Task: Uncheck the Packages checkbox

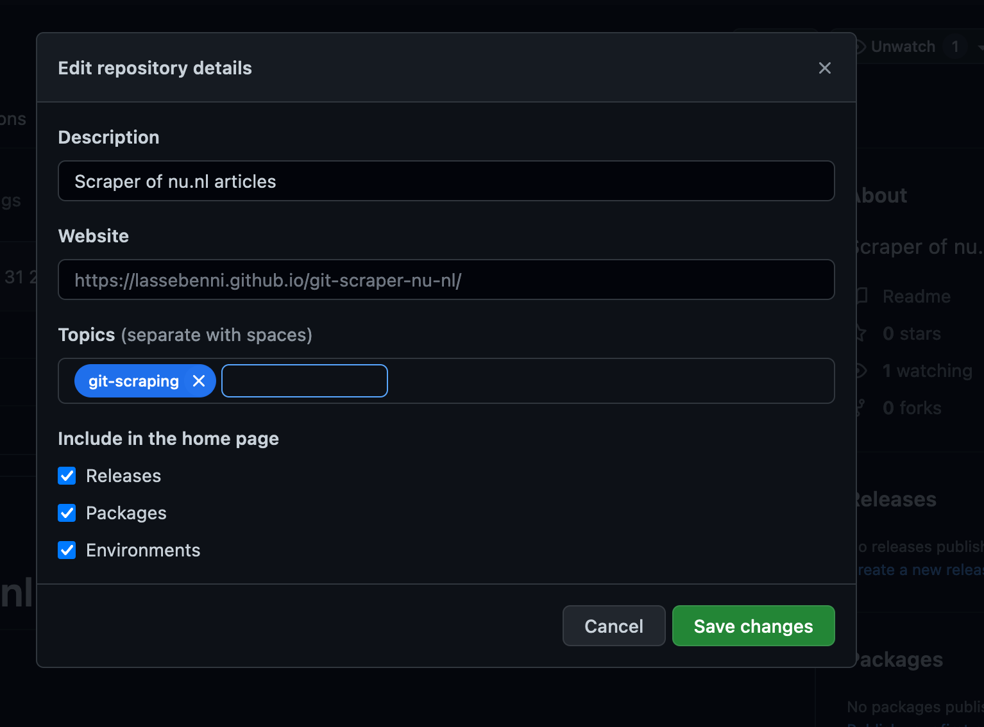Action: click(67, 512)
